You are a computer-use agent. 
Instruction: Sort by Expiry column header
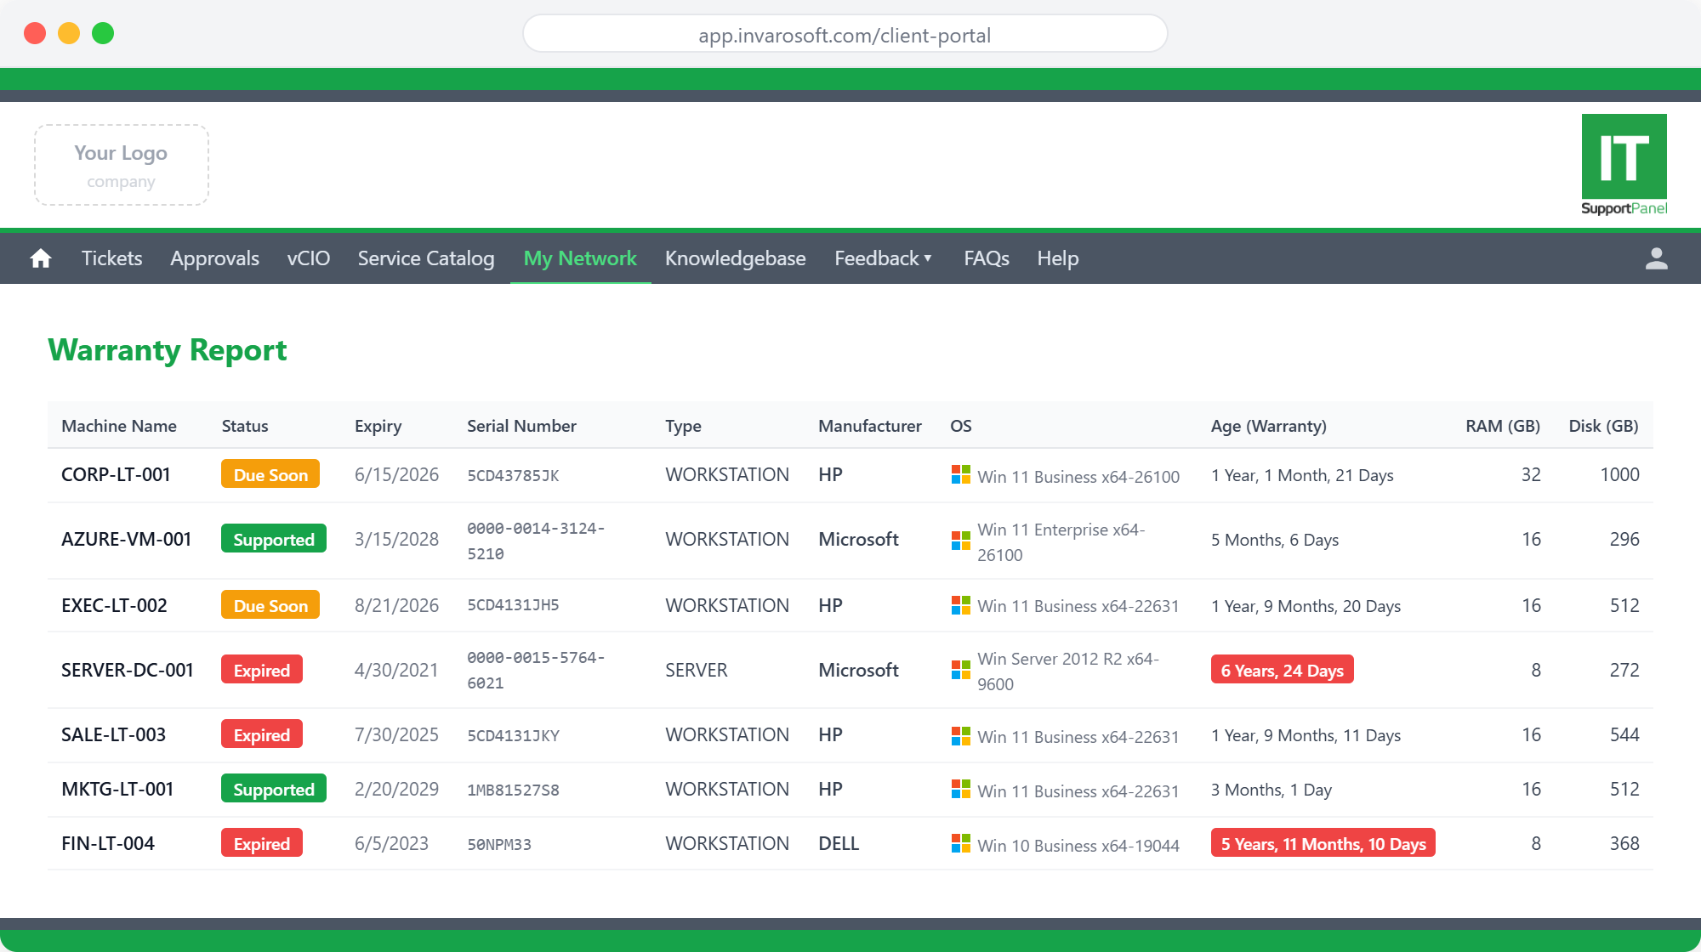point(378,426)
